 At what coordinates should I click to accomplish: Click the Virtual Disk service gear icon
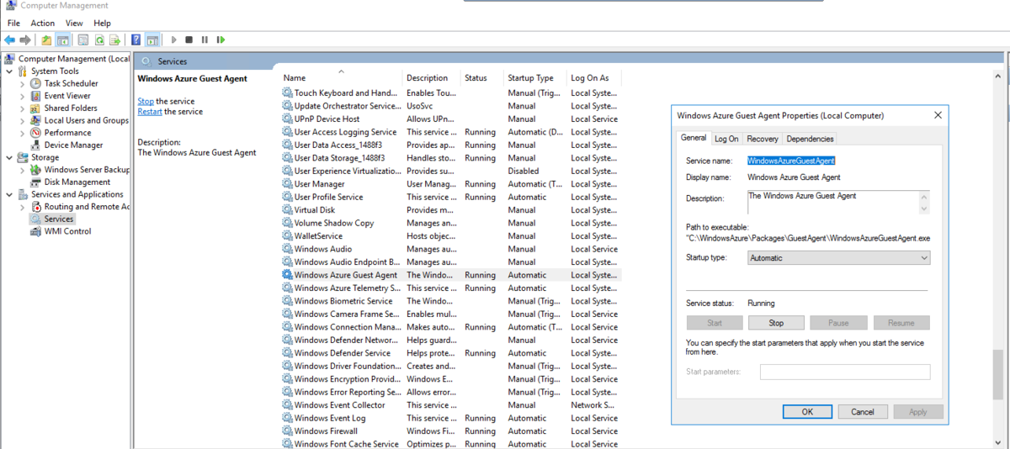[288, 210]
